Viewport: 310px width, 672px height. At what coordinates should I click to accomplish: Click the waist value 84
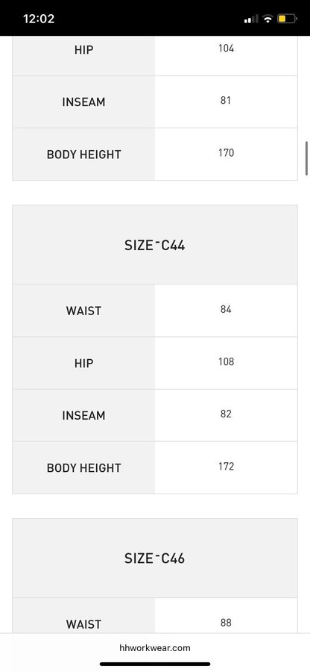[226, 309]
